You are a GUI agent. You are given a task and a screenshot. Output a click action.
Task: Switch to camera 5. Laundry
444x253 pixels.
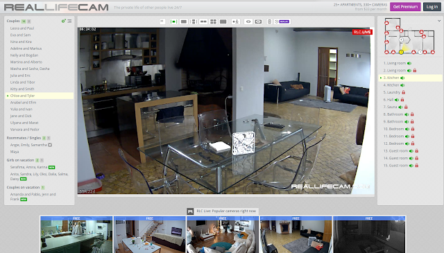click(391, 92)
